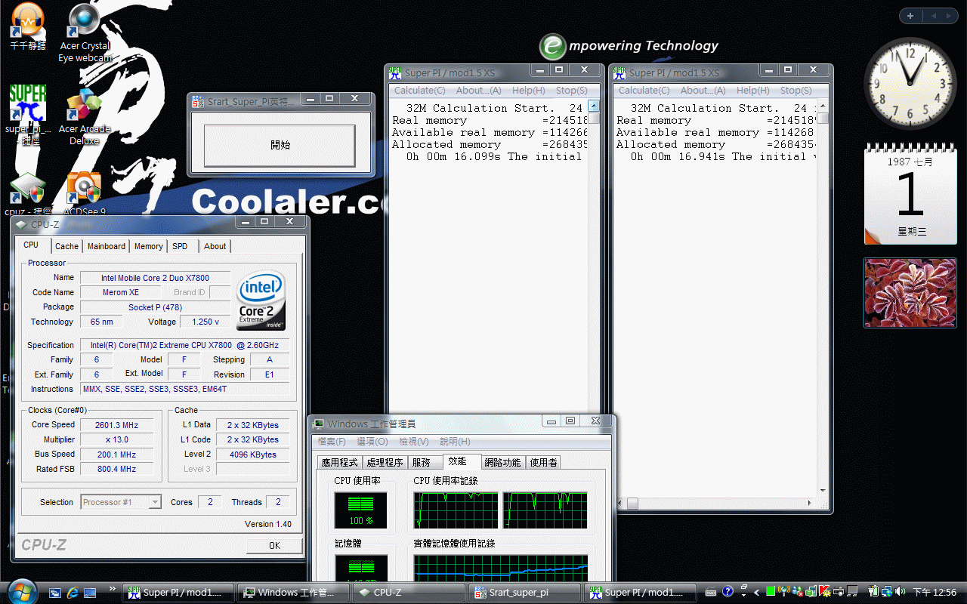This screenshot has width=967, height=604.
Task: Click the Srart_Super_PI window title icon
Action: pyautogui.click(x=198, y=101)
